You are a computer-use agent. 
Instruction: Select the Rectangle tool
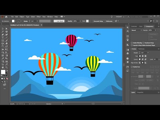click(3, 41)
